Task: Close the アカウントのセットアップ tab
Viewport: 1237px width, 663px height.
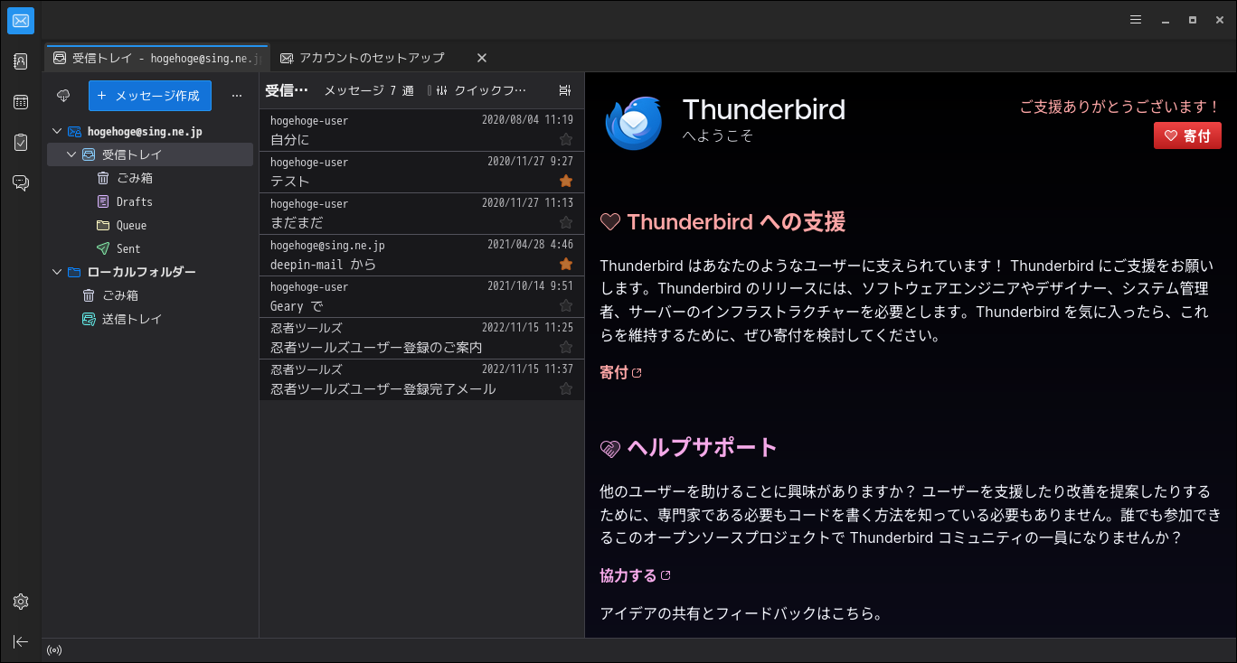Action: click(482, 58)
